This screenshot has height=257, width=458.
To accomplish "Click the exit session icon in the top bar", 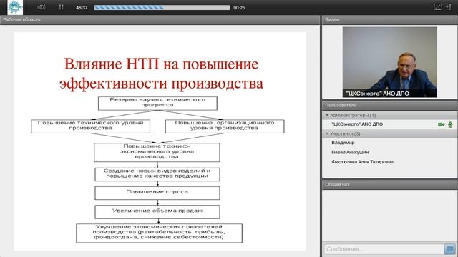I will 449,7.
